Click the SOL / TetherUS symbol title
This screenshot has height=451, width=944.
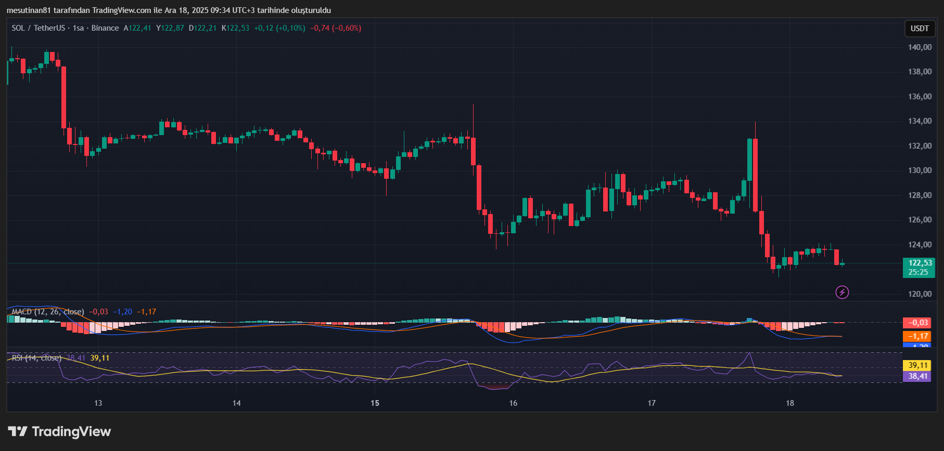[x=39, y=28]
